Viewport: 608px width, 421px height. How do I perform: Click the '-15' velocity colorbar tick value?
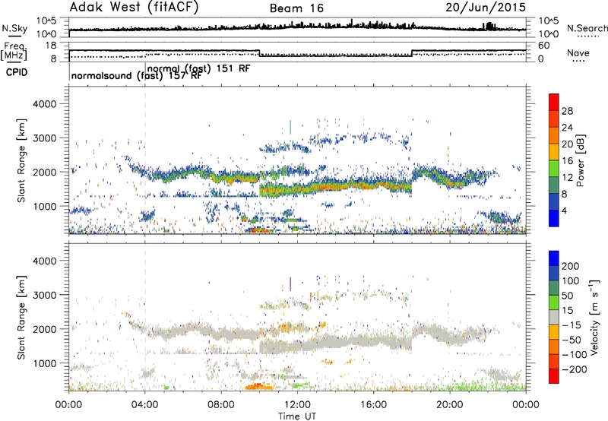[572, 325]
